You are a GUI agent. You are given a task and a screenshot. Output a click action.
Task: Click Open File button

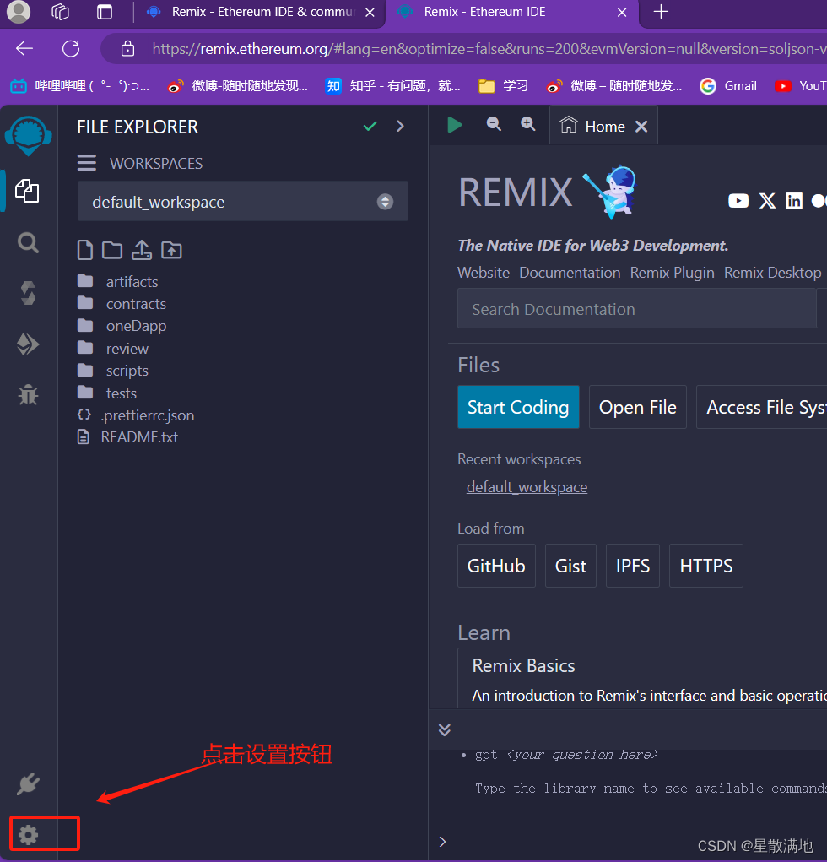click(x=637, y=407)
